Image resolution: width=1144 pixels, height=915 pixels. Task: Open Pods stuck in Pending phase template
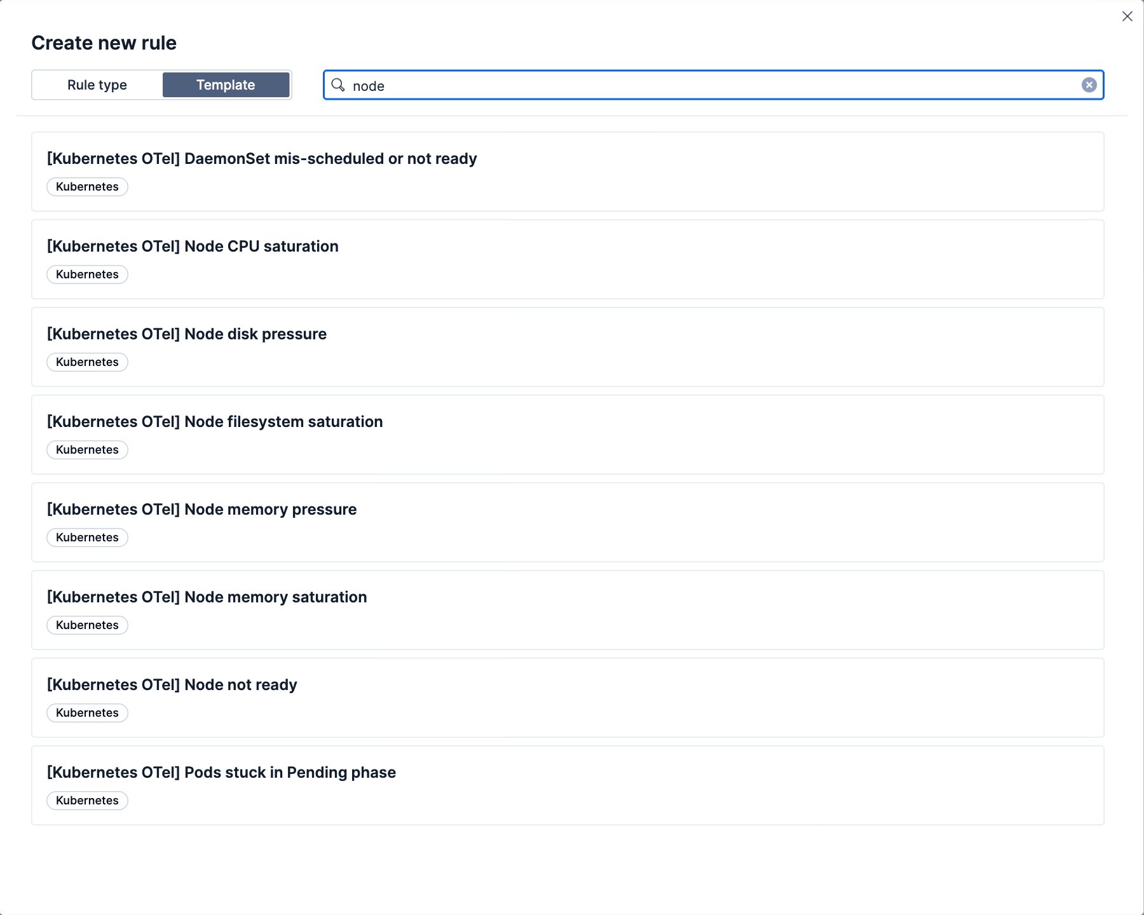[x=568, y=785]
